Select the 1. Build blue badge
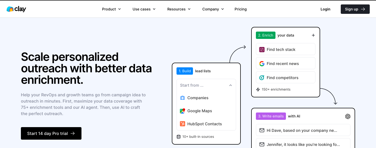The image size is (376, 148). [185, 71]
